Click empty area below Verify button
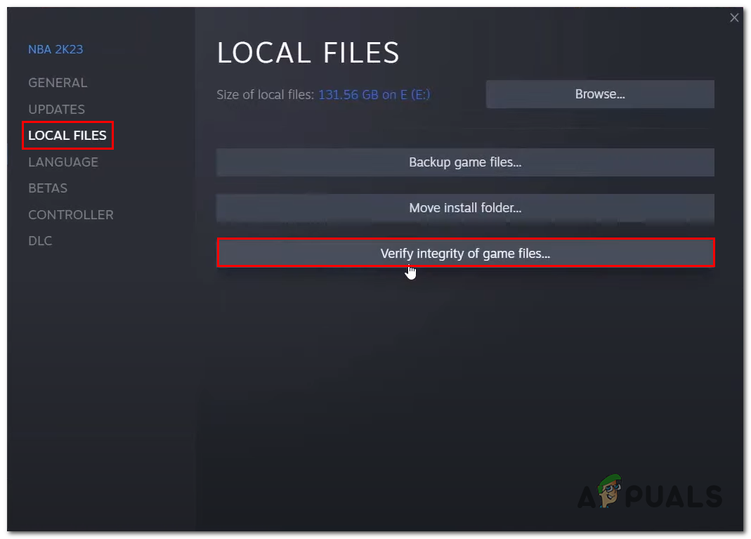Image resolution: width=751 pixels, height=539 pixels. (465, 374)
